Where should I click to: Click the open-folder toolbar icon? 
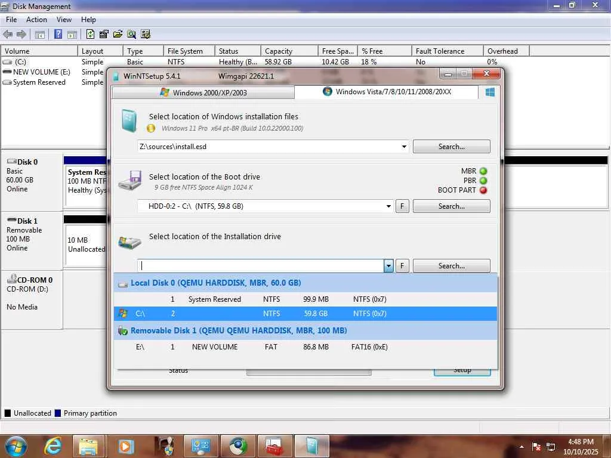pyautogui.click(x=118, y=34)
